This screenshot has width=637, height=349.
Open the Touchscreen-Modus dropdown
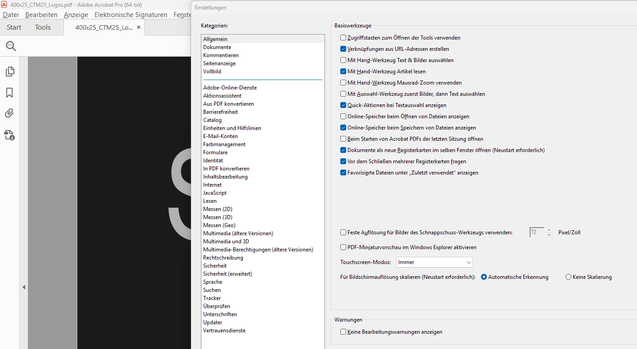point(434,262)
